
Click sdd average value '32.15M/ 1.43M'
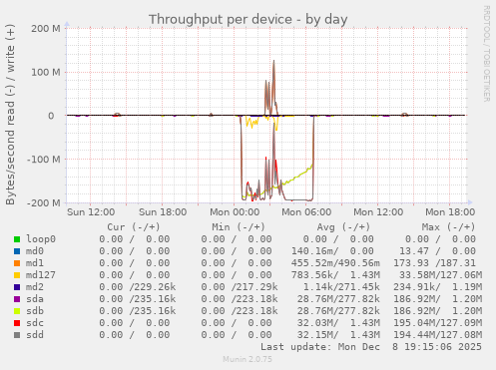click(x=338, y=335)
